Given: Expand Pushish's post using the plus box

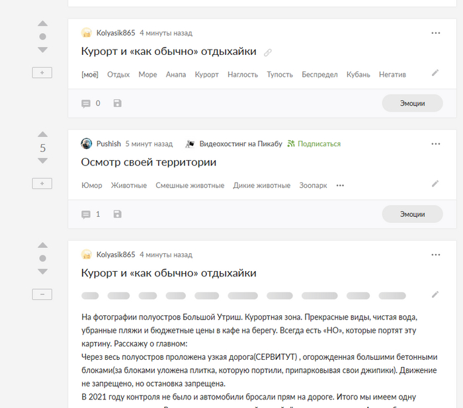Looking at the screenshot, I should [x=42, y=184].
